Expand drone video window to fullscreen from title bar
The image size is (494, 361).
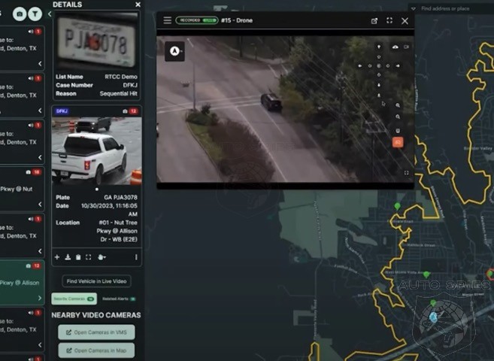(x=389, y=20)
